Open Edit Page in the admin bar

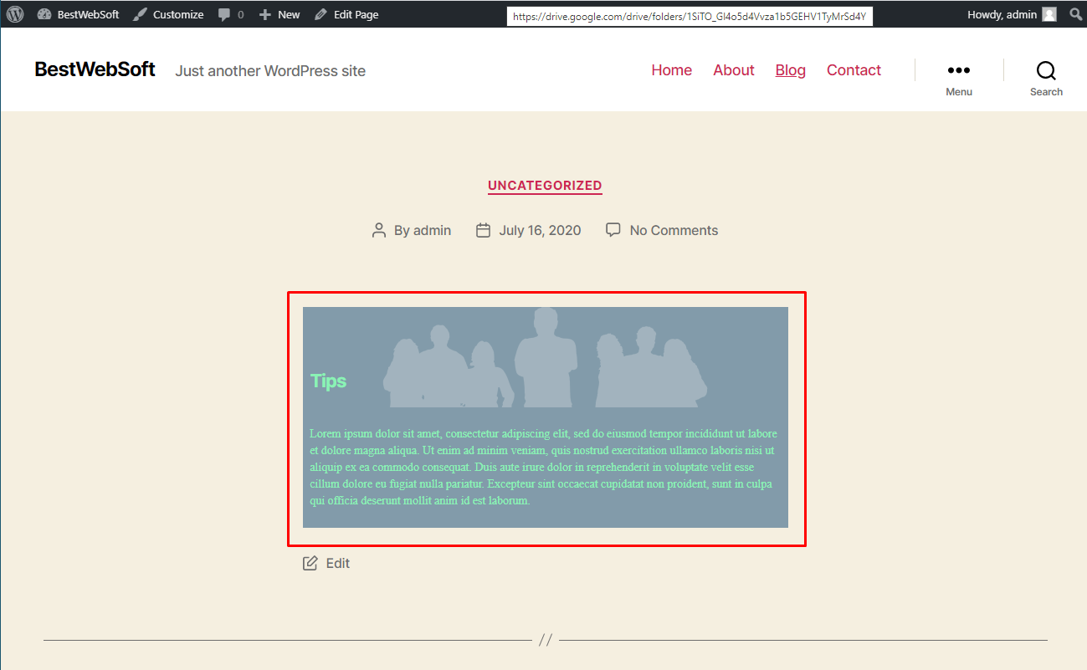pyautogui.click(x=346, y=14)
